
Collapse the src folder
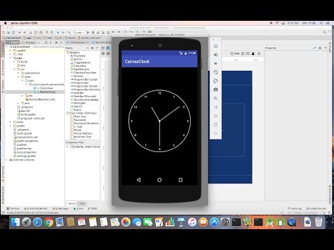click(x=15, y=69)
